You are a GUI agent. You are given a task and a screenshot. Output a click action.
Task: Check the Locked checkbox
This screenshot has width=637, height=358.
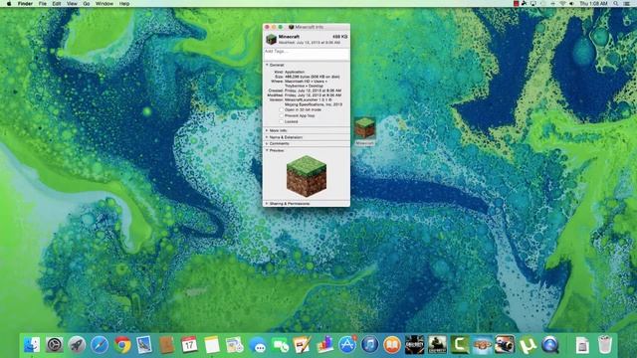coord(281,121)
